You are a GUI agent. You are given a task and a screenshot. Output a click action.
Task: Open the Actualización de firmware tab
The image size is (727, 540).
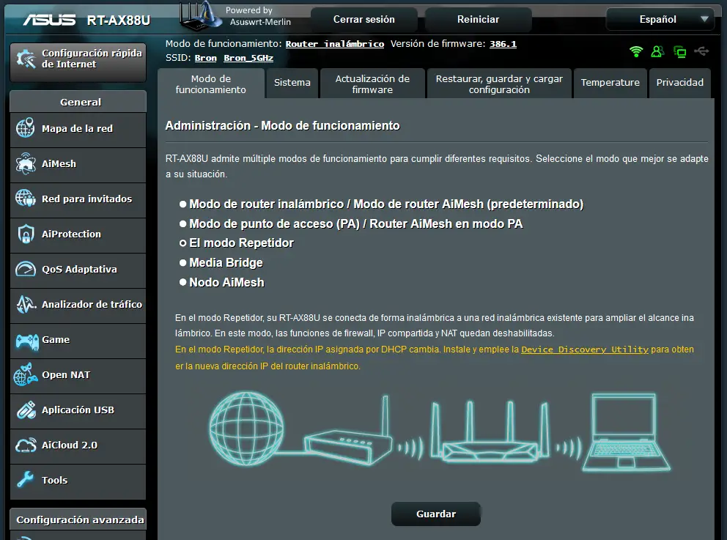372,84
